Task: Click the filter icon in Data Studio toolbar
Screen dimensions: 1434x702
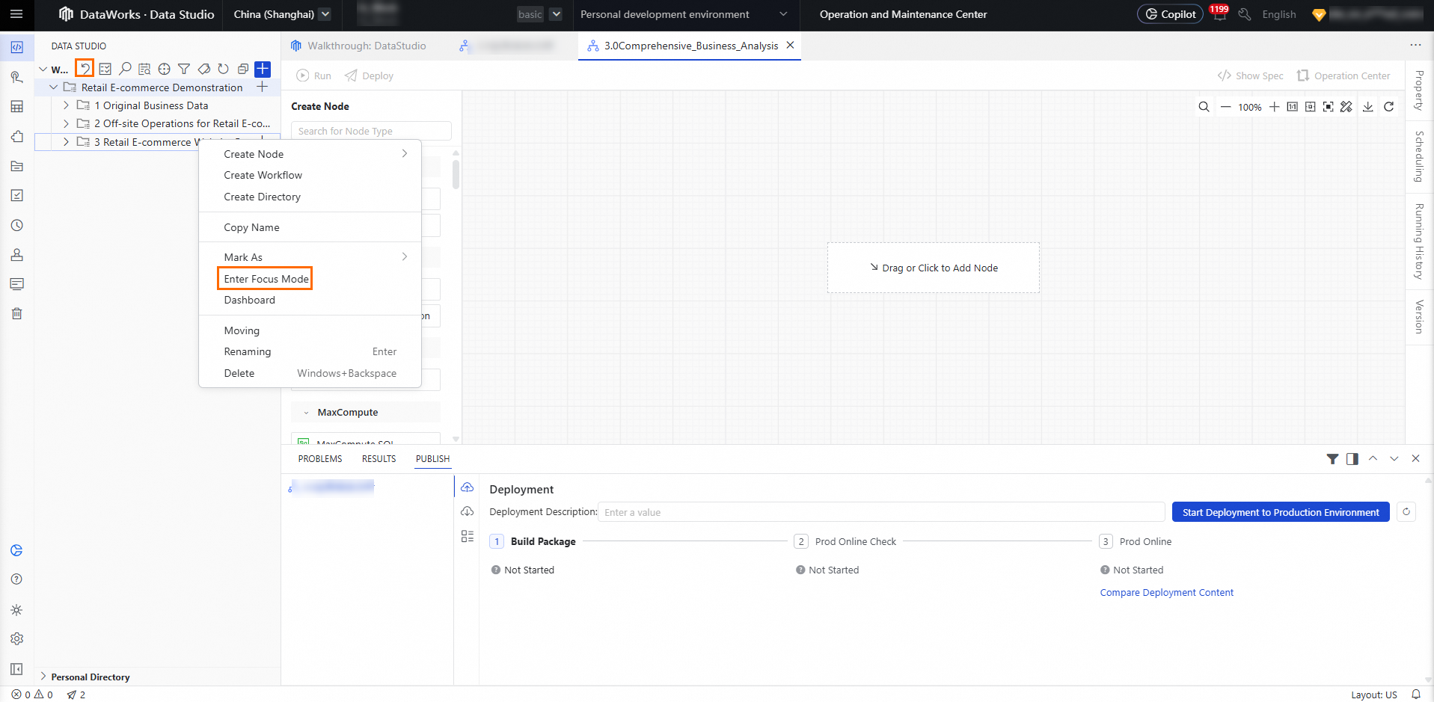Action: (184, 69)
